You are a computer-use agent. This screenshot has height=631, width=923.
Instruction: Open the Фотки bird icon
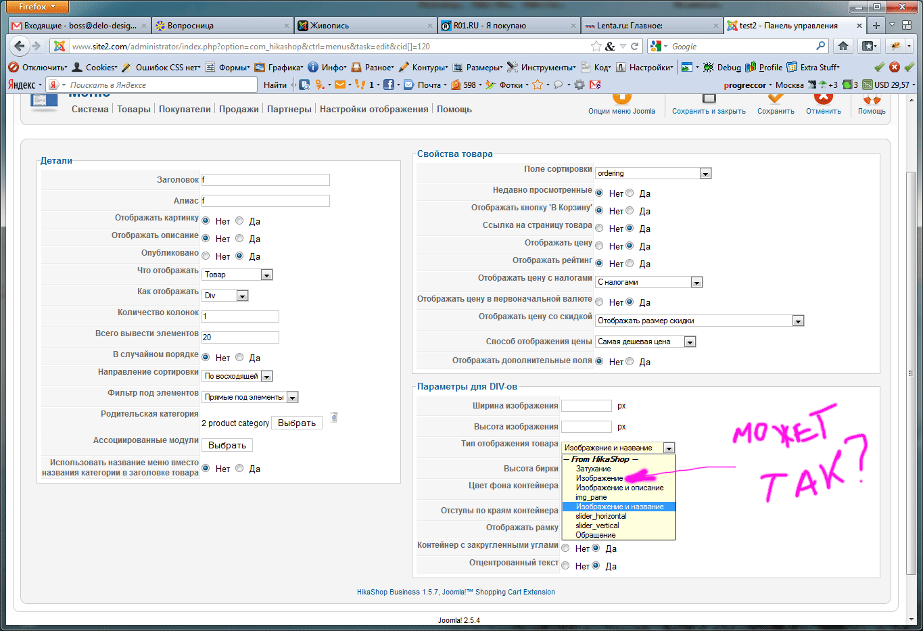[x=491, y=85]
